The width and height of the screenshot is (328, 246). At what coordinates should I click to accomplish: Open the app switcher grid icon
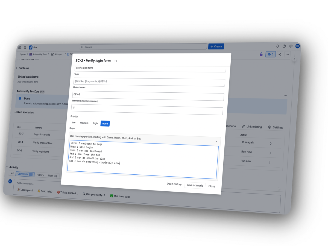(x=25, y=47)
